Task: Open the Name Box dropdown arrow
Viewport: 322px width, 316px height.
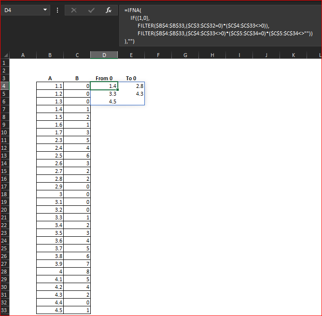Action: click(45, 10)
